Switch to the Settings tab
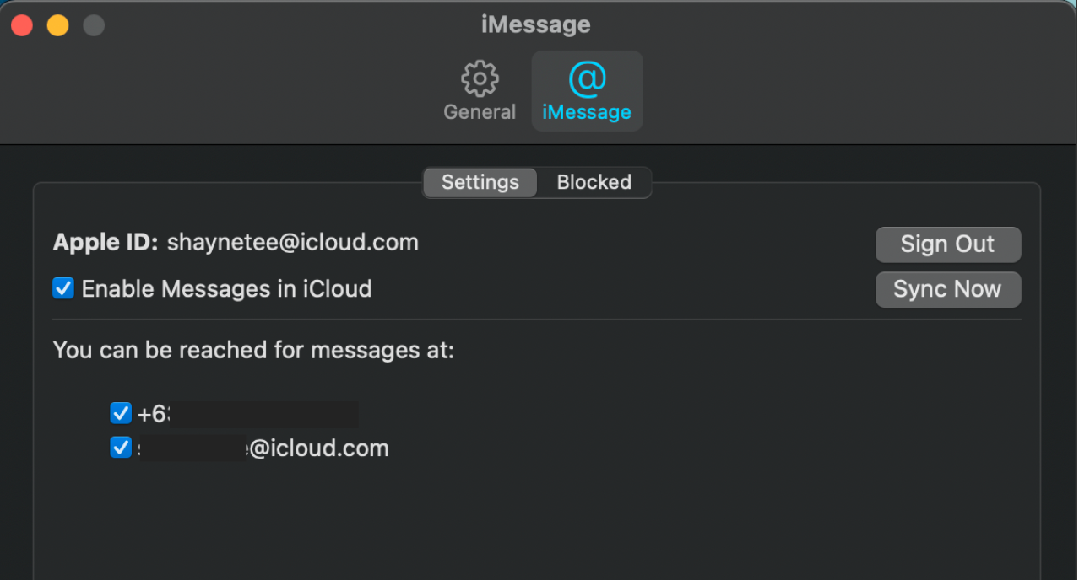Viewport: 1079px width, 580px height. tap(480, 182)
